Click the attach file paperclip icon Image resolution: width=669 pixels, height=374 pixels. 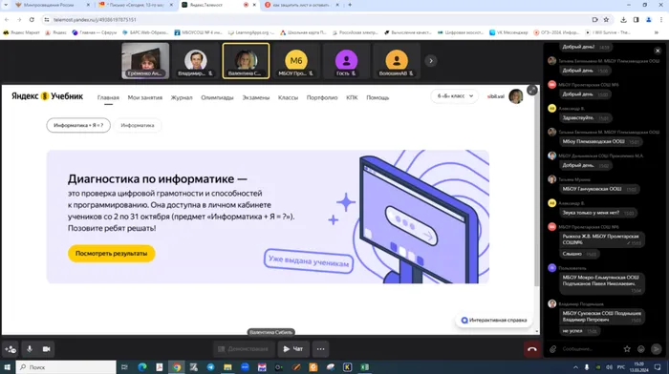553,349
